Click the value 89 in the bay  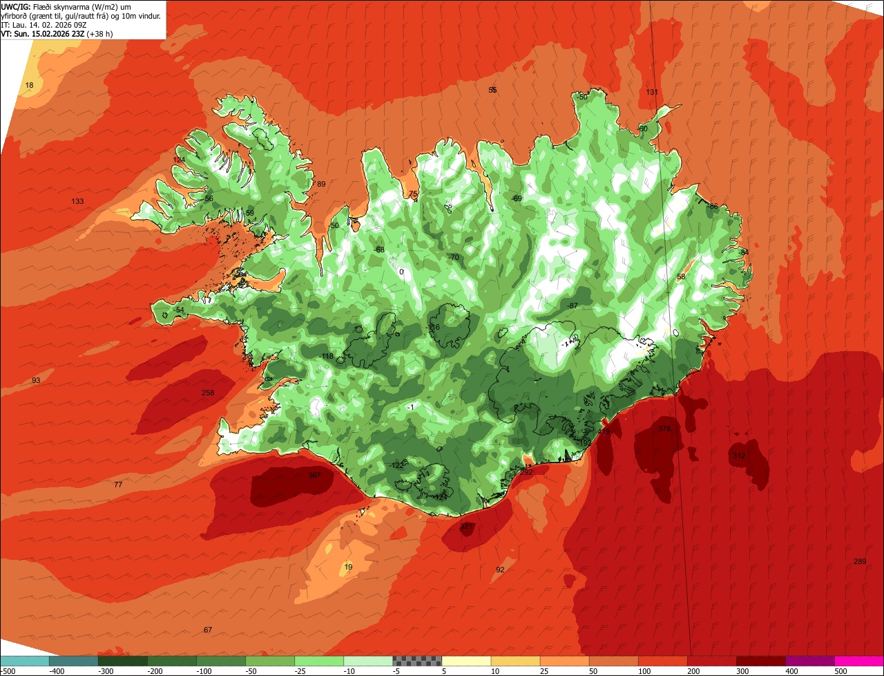click(321, 184)
